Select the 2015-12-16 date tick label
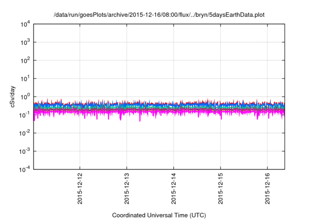Viewport: 314px width, 220px height. point(267,189)
